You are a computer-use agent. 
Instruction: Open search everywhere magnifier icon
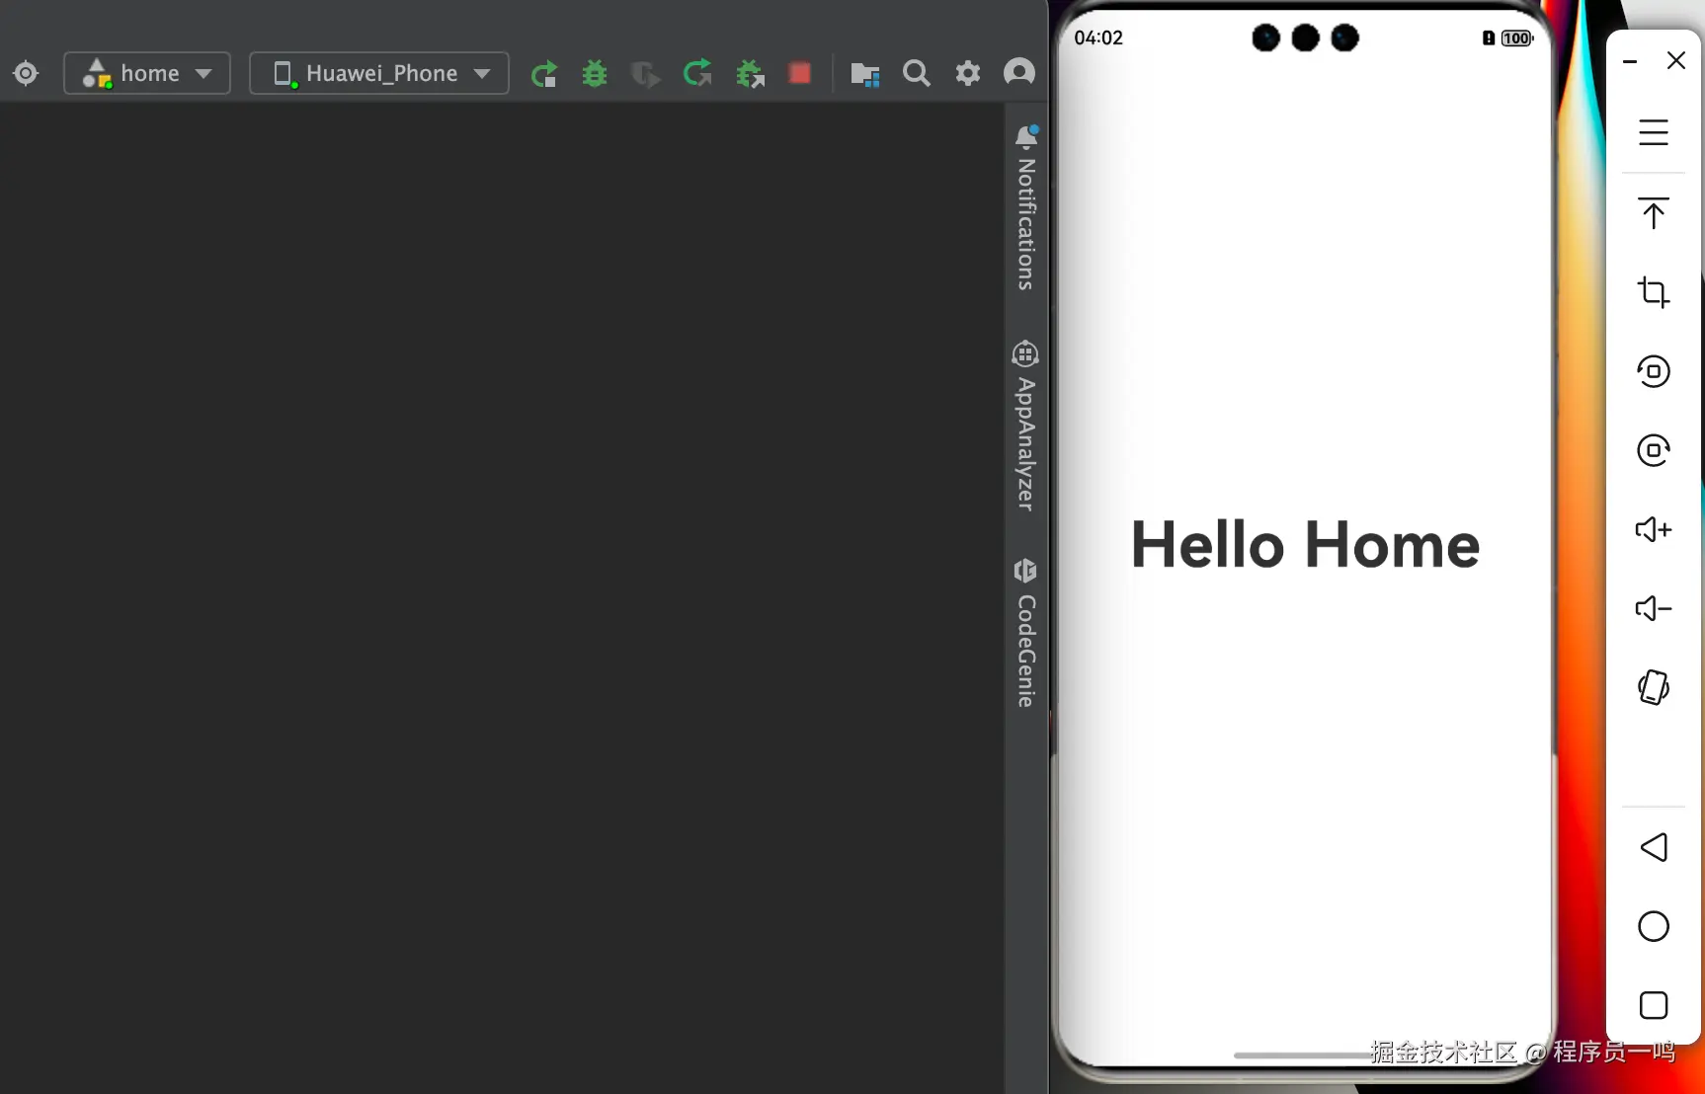[x=917, y=73]
